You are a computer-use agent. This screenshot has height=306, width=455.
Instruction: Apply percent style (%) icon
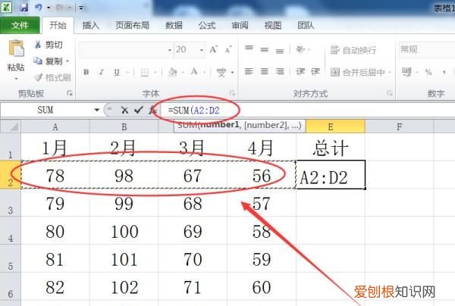coord(428,72)
